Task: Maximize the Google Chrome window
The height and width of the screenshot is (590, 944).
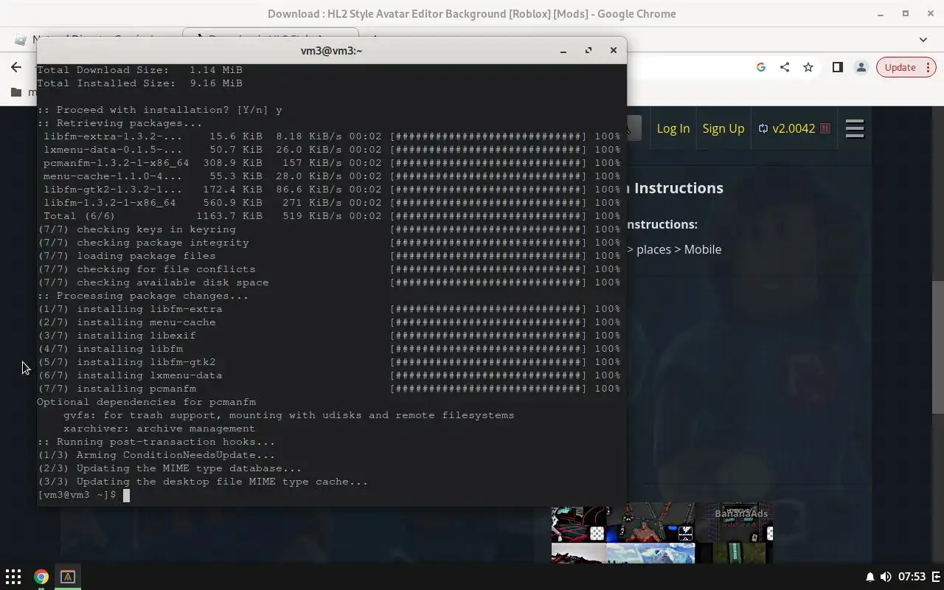Action: [906, 13]
